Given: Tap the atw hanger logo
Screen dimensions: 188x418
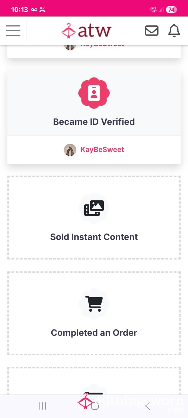Looking at the screenshot, I should pos(86,31).
